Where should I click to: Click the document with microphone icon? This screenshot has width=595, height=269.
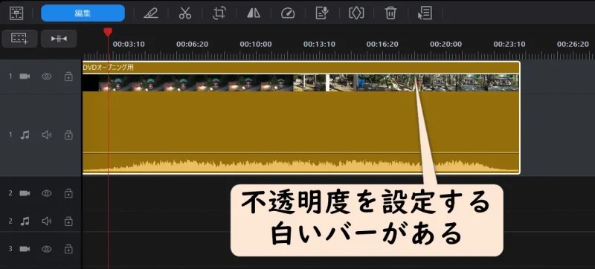(322, 13)
